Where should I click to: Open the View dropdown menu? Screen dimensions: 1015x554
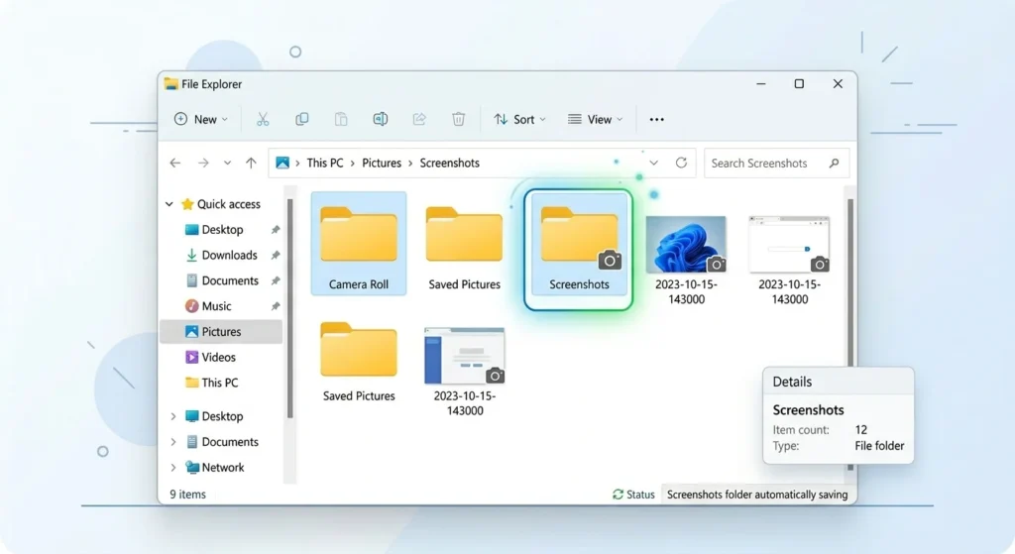point(595,119)
